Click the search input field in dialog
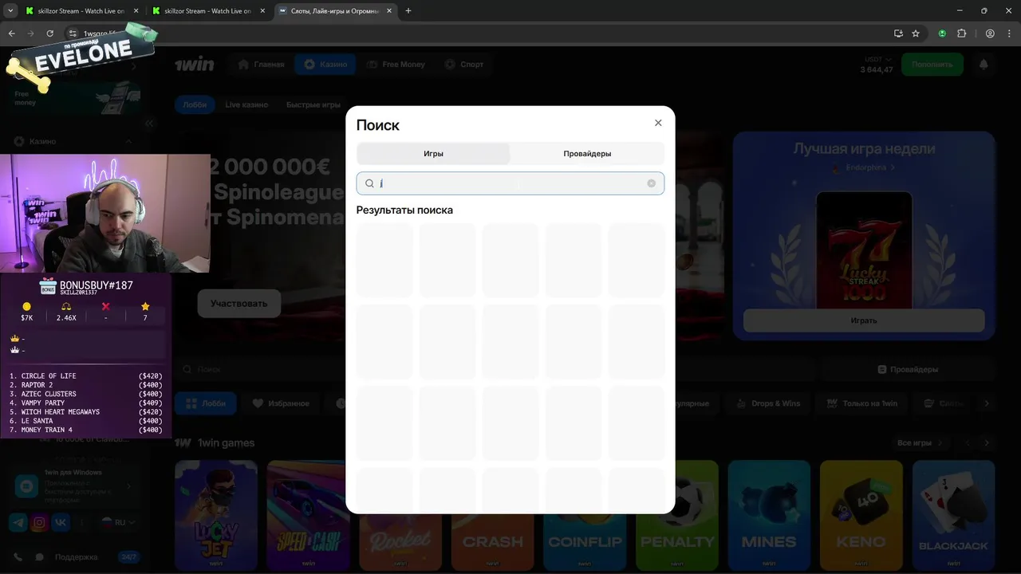Screen dimensions: 1021x574 510,183
